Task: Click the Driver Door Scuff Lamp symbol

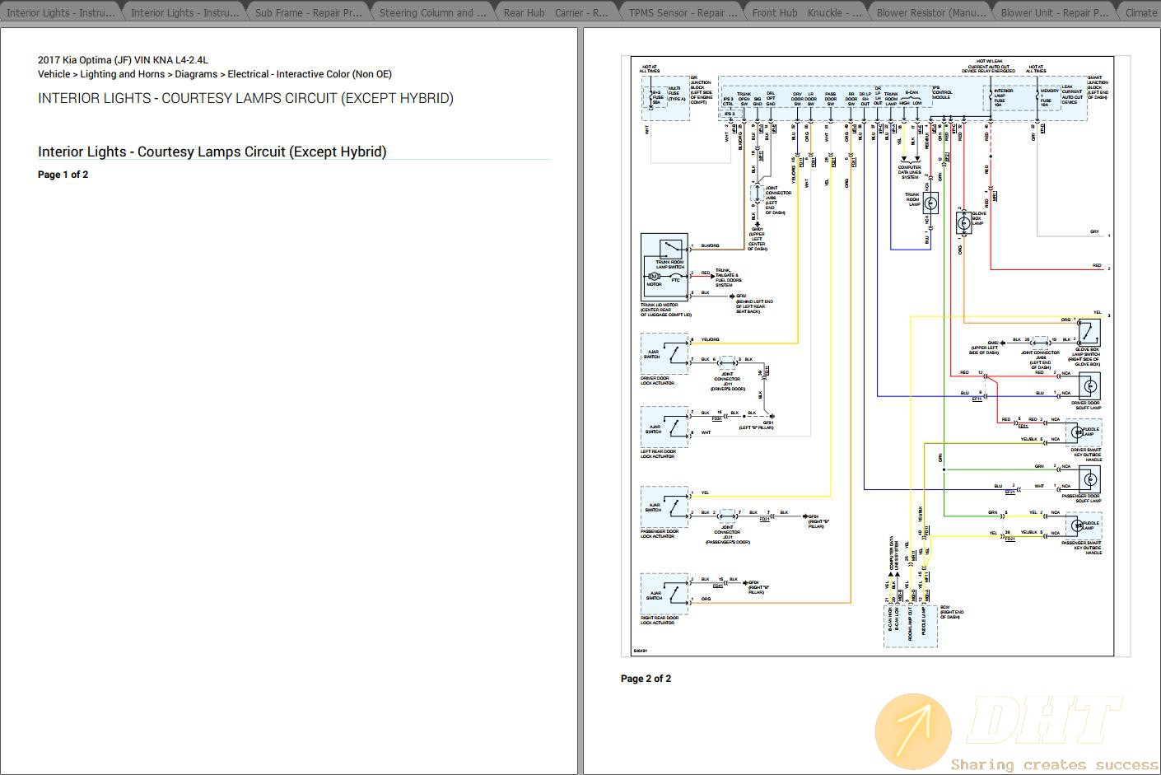Action: click(1090, 385)
